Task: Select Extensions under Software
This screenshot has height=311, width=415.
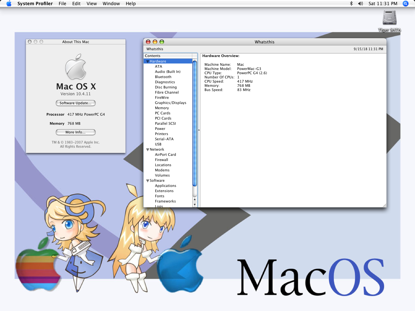Action: click(164, 191)
